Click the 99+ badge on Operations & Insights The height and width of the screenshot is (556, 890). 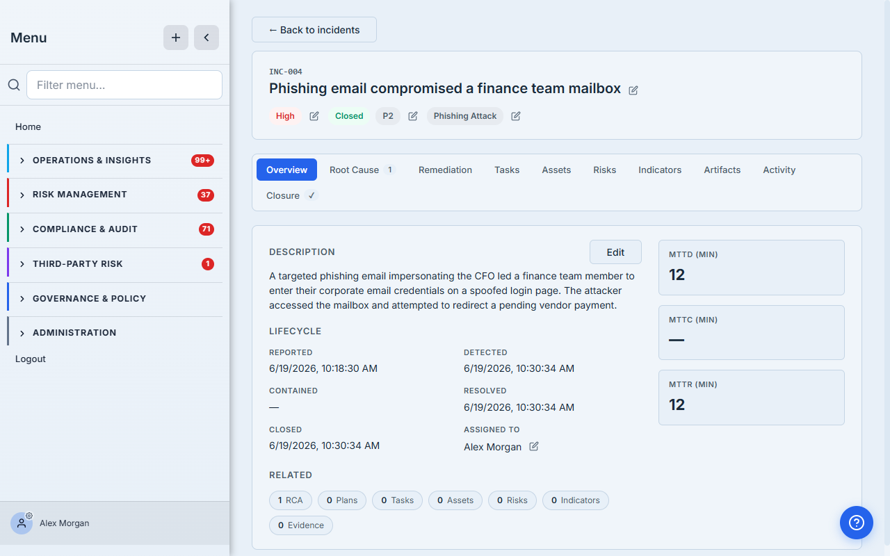click(202, 161)
